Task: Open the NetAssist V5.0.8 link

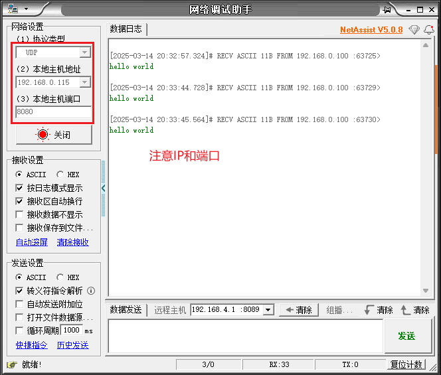Action: [371, 30]
